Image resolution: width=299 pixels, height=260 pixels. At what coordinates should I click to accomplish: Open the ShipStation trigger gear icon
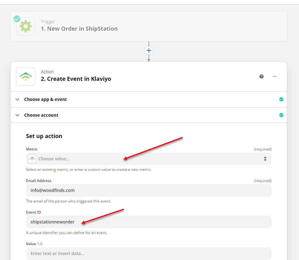(x=26, y=26)
